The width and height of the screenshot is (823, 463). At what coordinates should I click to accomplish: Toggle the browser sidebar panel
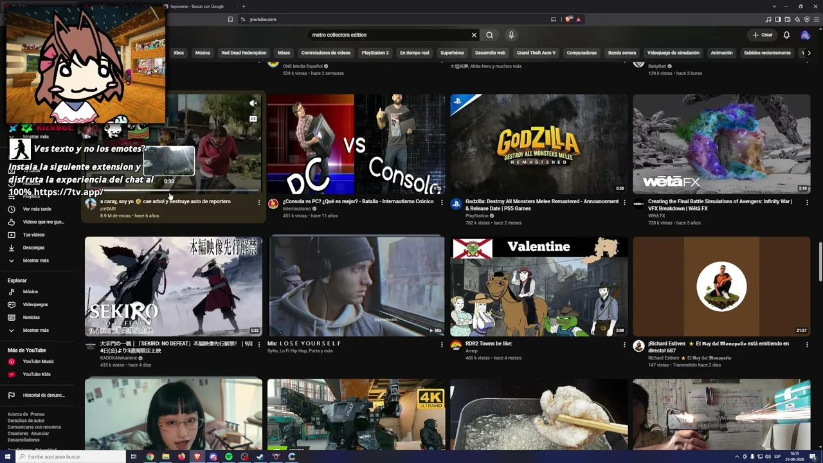tap(778, 19)
